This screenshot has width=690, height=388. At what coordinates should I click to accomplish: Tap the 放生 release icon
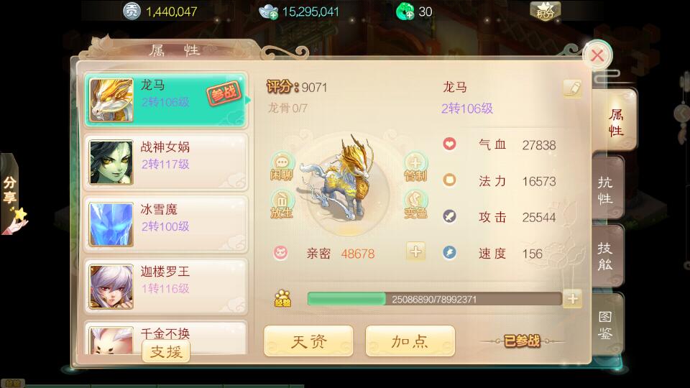tap(282, 205)
